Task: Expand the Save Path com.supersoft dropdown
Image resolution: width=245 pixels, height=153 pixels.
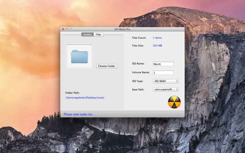Action: tap(166, 89)
